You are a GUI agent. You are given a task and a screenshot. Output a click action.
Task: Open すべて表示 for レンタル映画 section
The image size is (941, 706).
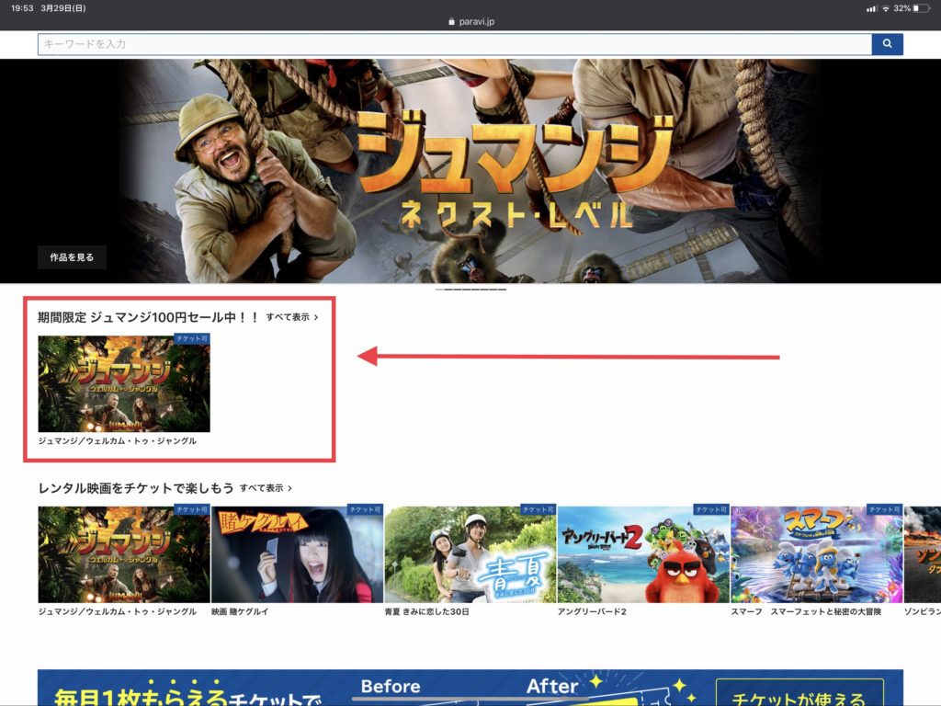pyautogui.click(x=266, y=488)
